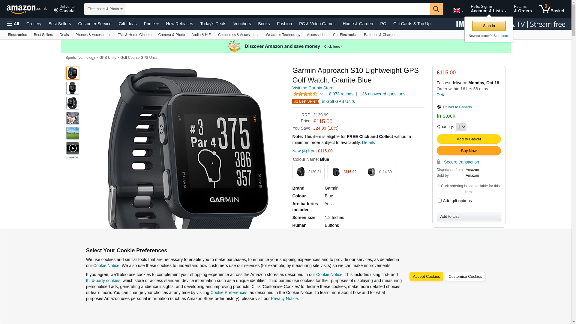The height and width of the screenshot is (324, 576).
Task: Accept Cookies in the banner
Action: [426, 277]
